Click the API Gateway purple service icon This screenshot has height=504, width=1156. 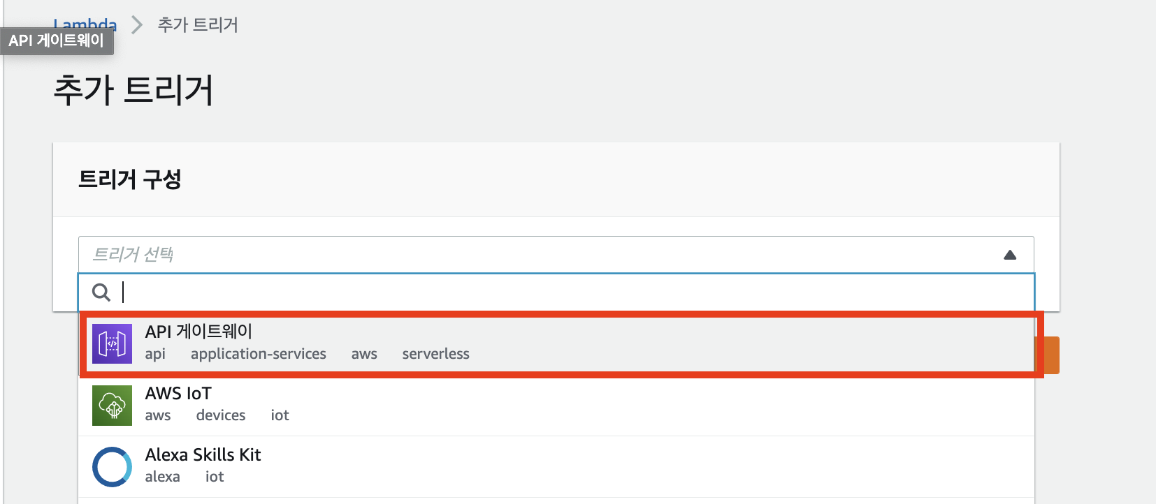[x=112, y=343]
